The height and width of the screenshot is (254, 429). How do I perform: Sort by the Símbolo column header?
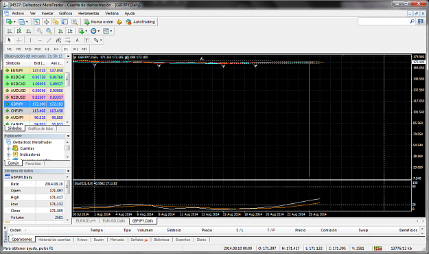[13, 63]
